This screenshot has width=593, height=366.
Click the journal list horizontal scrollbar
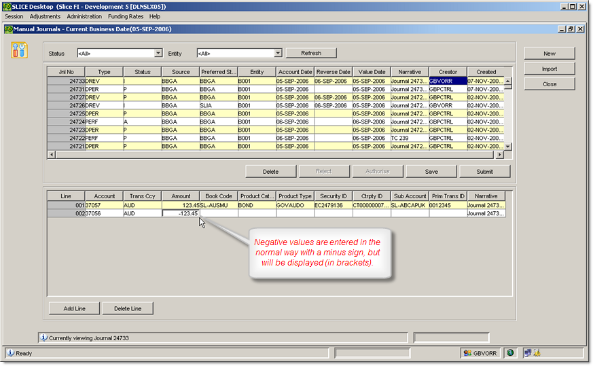(x=272, y=155)
